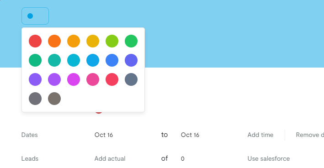The height and width of the screenshot is (168, 324).
Task: Pick the brownish stone gray swatch
Action: 54,99
